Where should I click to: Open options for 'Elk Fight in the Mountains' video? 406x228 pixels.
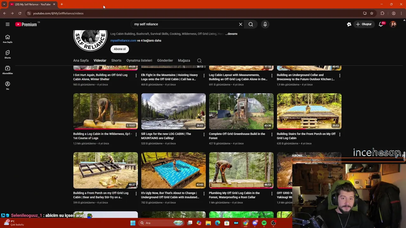pyautogui.click(x=204, y=76)
